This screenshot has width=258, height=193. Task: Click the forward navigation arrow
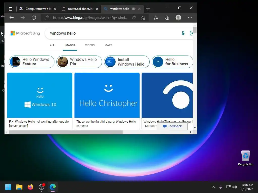point(23,18)
